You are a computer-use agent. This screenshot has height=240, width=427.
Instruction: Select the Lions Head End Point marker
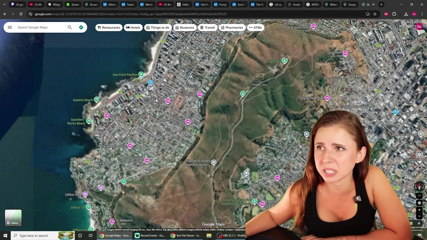[124, 182]
